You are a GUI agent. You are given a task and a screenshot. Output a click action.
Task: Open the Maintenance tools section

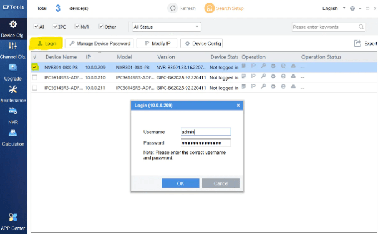pos(13,93)
